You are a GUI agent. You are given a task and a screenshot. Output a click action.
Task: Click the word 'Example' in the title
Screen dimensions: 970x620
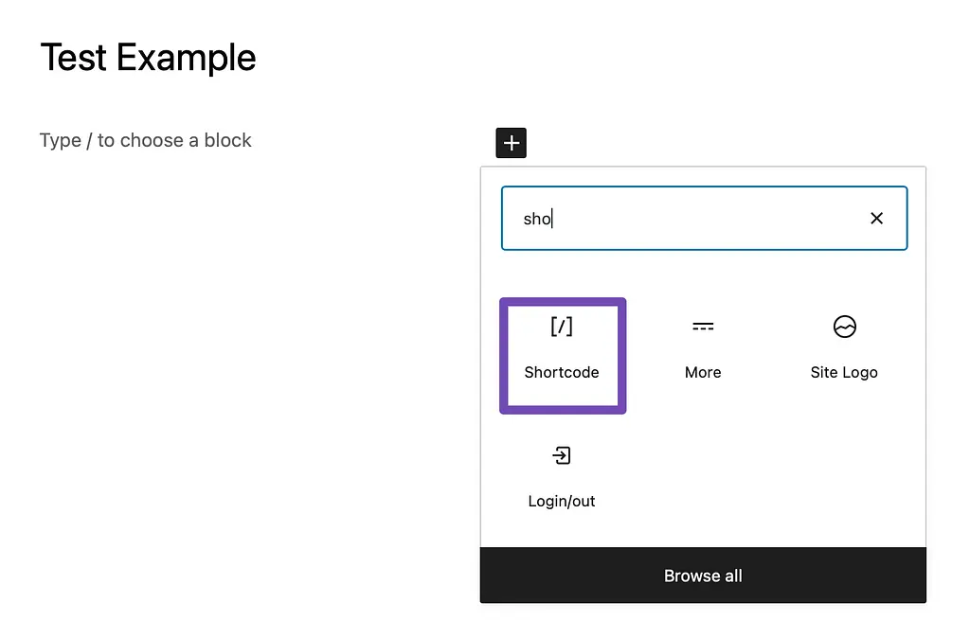click(x=187, y=58)
